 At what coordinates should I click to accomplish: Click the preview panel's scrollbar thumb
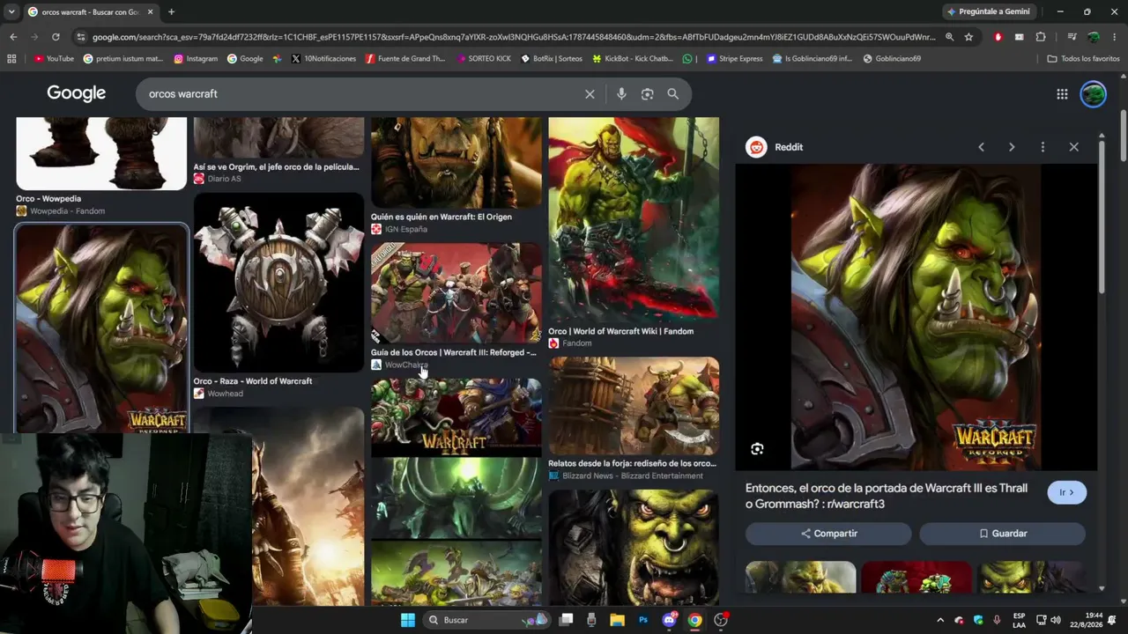(1102, 217)
